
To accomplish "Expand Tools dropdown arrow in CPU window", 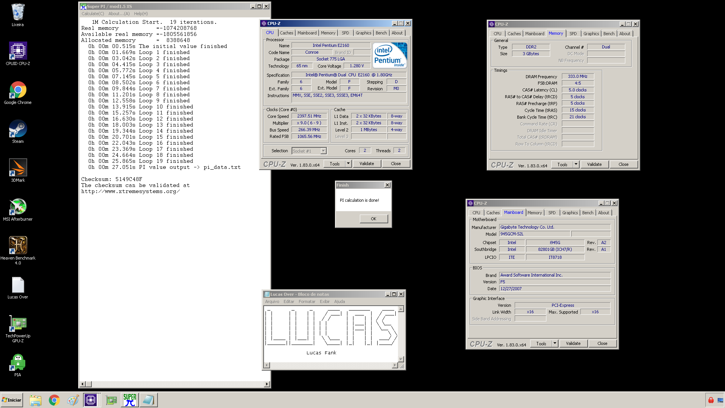I will [348, 164].
